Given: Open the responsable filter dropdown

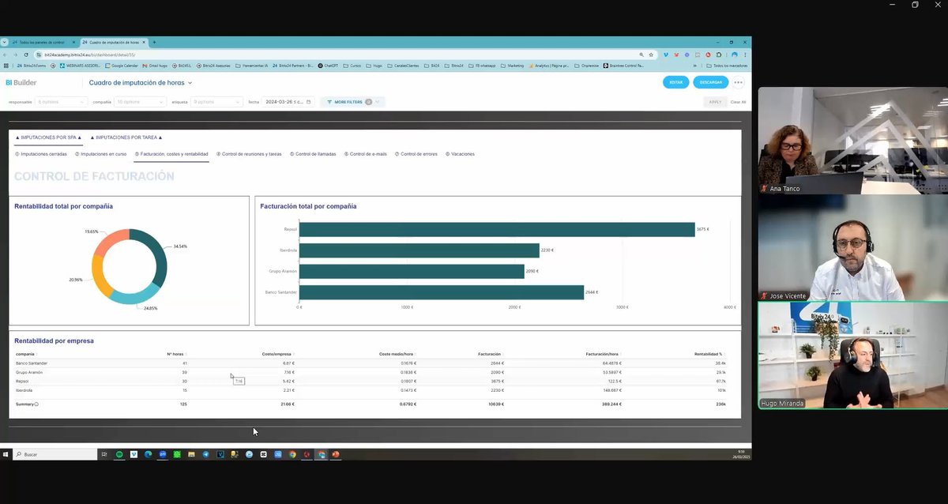Looking at the screenshot, I should (x=62, y=102).
